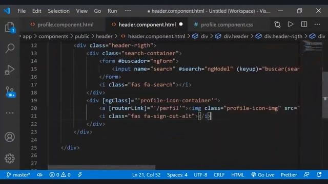Change indentation 'Spaces: 4'

[177, 175]
